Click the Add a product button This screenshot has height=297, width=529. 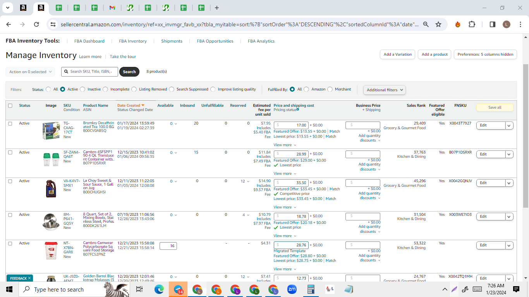(x=435, y=55)
